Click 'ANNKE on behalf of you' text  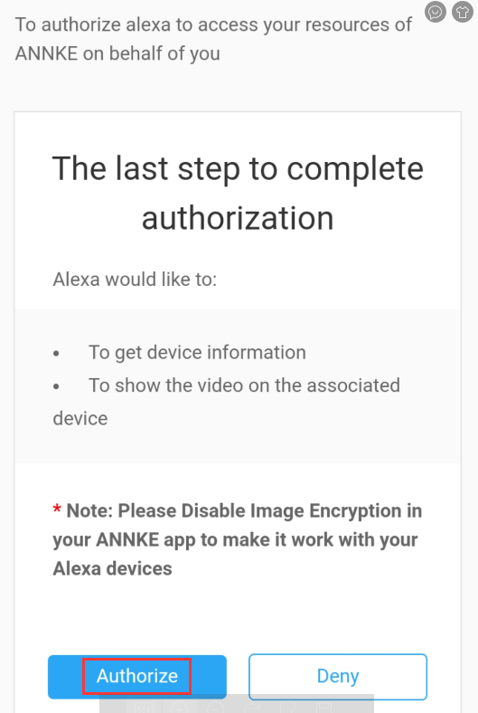click(117, 53)
